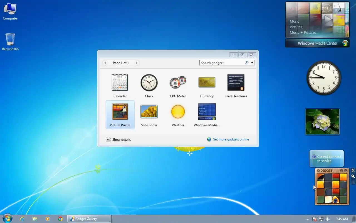Select the Currency gadget icon

(x=207, y=83)
